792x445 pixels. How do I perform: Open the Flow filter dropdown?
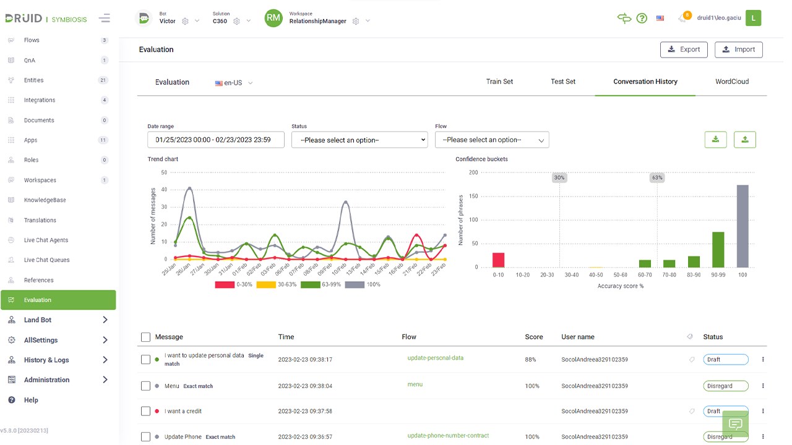coord(492,140)
